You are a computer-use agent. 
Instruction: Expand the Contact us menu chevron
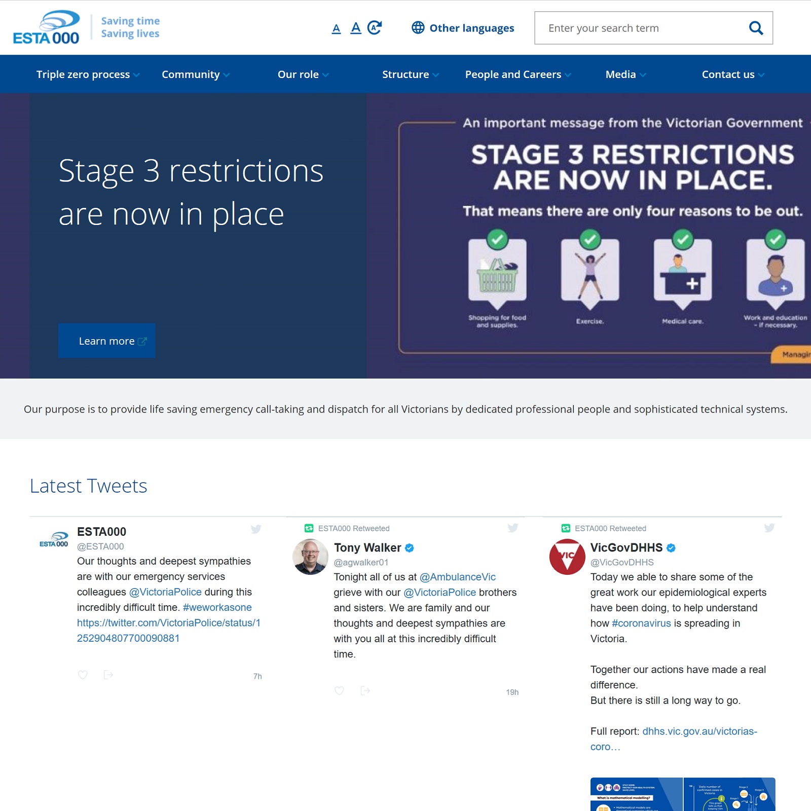[x=761, y=75]
